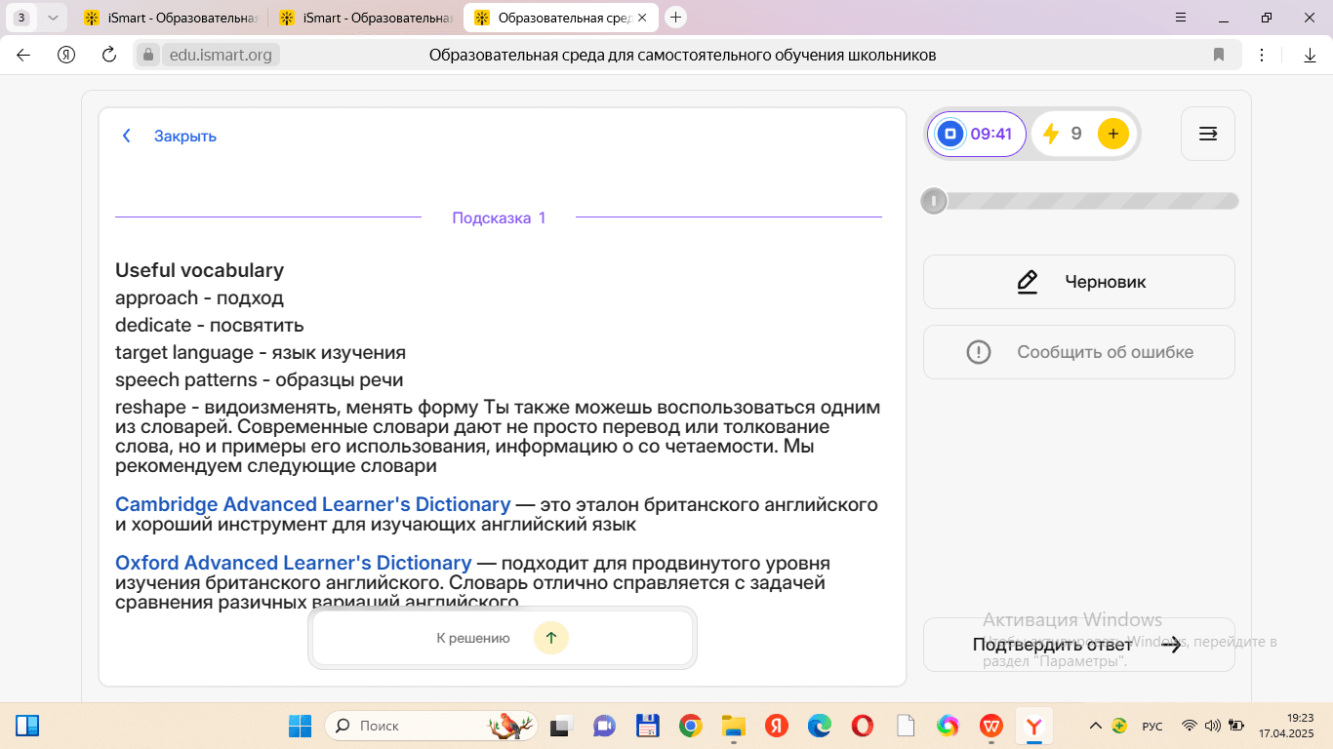Open a new browser tab
The height and width of the screenshot is (749, 1333).
coord(675,18)
